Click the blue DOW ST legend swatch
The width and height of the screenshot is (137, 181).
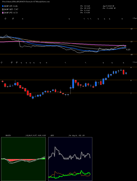(3, 6)
